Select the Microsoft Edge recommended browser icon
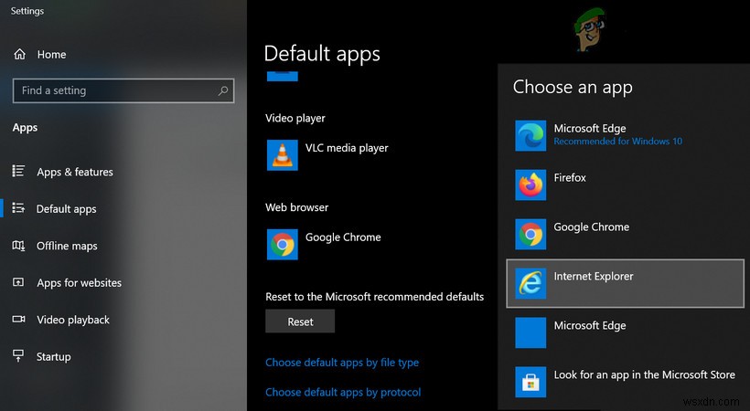750x411 pixels. pyautogui.click(x=530, y=136)
